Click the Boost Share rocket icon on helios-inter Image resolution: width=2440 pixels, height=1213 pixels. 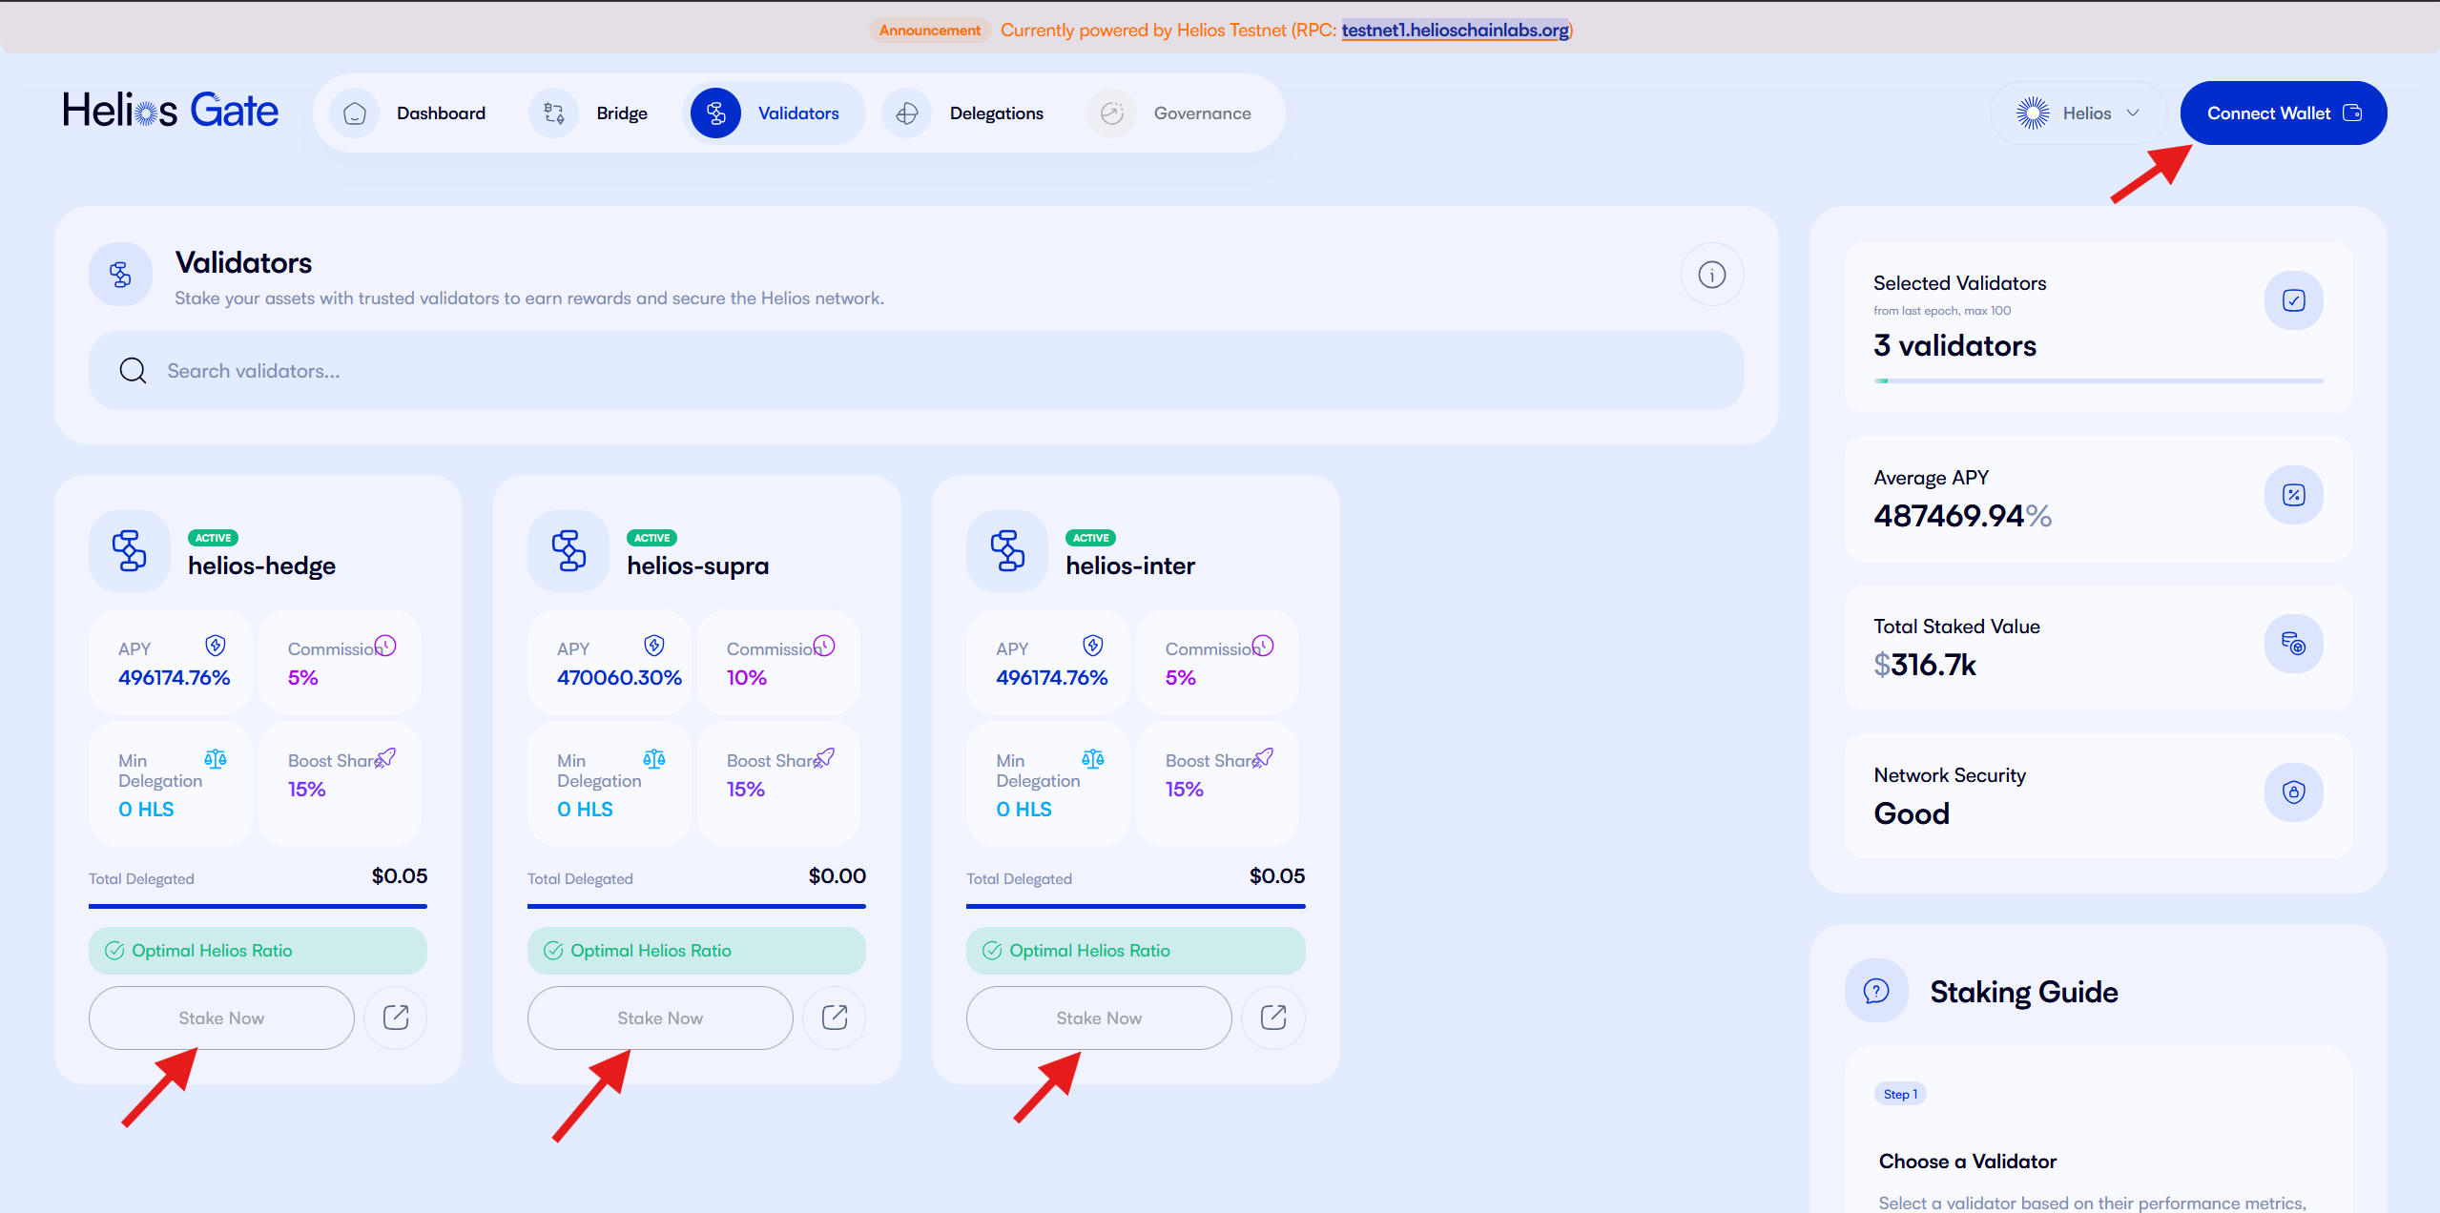pos(1263,758)
